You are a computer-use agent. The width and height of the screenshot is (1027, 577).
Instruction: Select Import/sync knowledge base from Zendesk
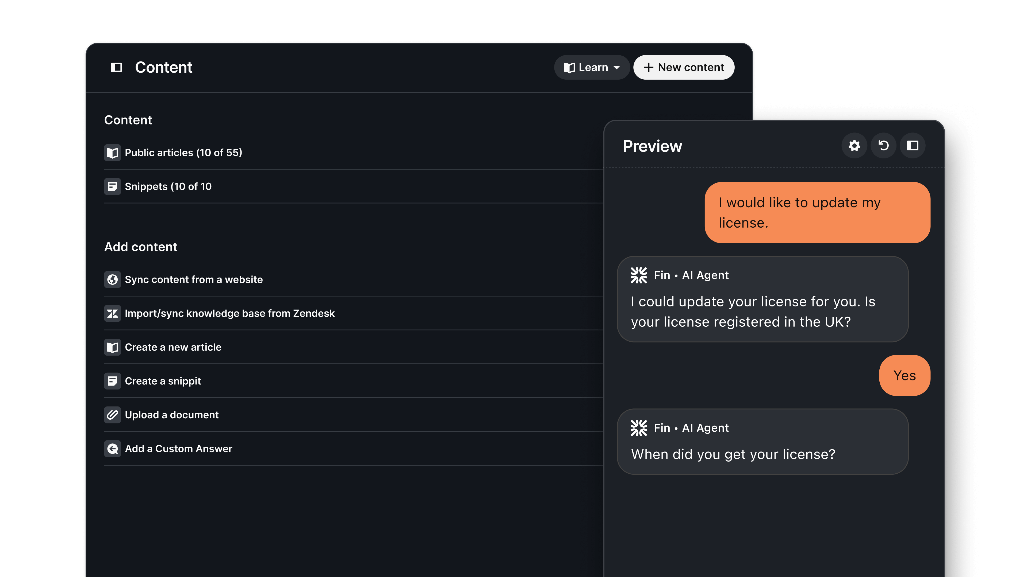pyautogui.click(x=230, y=313)
